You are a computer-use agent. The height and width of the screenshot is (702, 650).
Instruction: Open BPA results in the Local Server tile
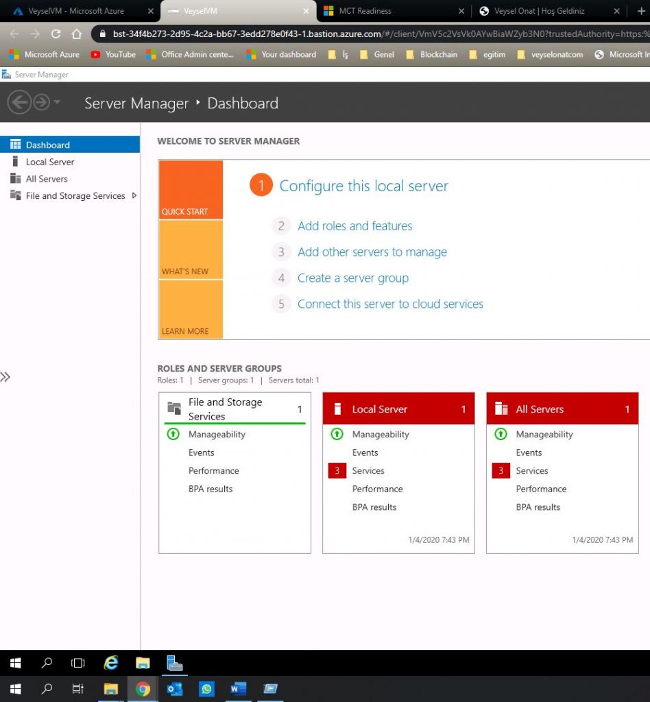(374, 507)
